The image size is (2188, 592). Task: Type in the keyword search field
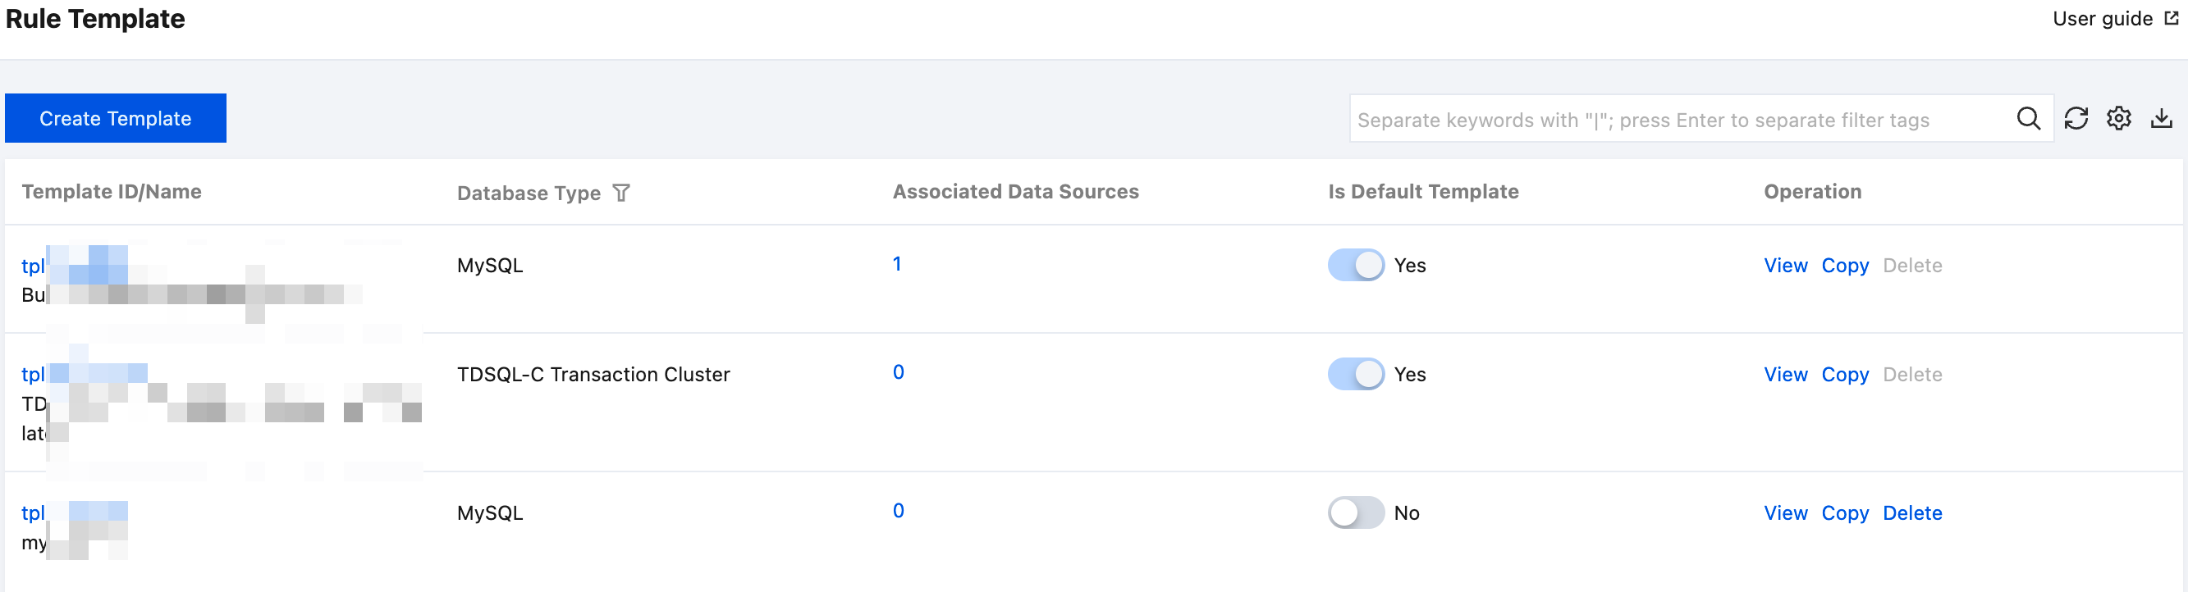1678,120
